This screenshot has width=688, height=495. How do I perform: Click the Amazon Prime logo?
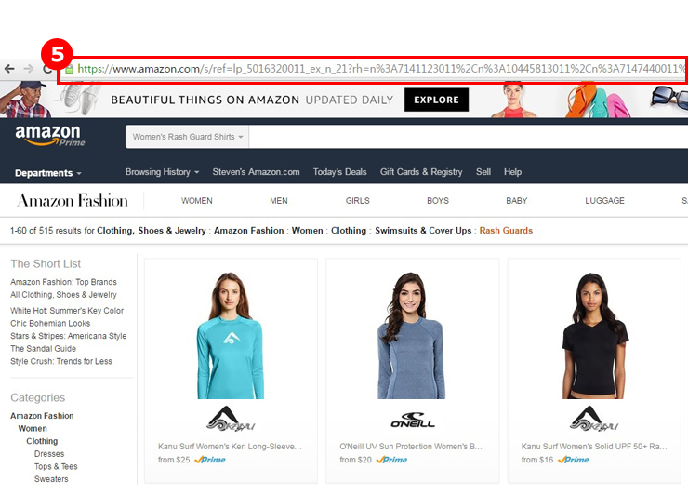click(50, 135)
